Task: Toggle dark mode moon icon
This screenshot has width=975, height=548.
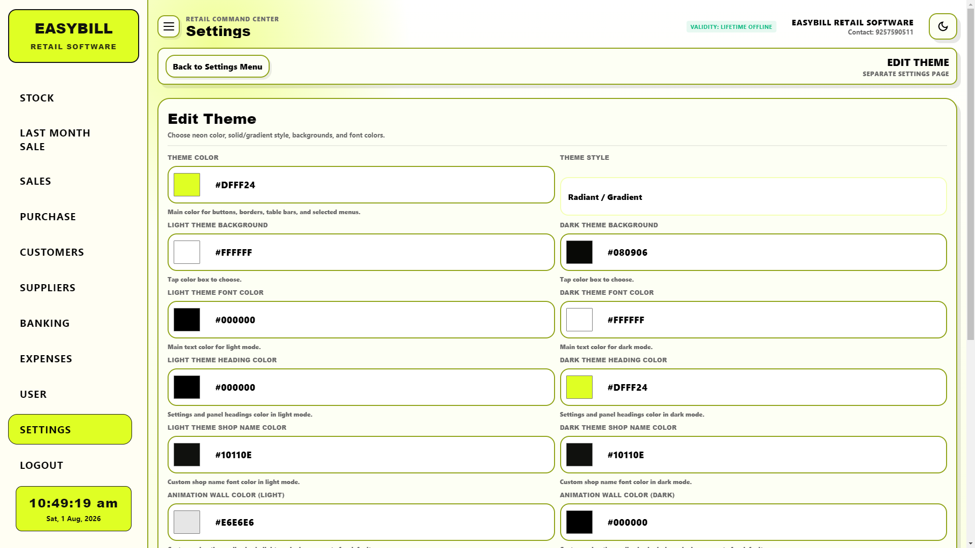Action: click(943, 26)
